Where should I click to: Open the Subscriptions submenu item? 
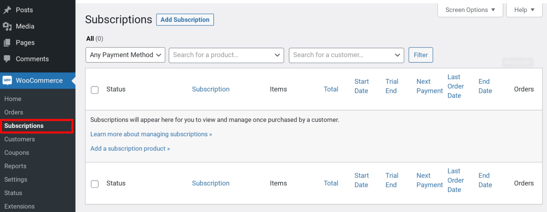pos(24,126)
